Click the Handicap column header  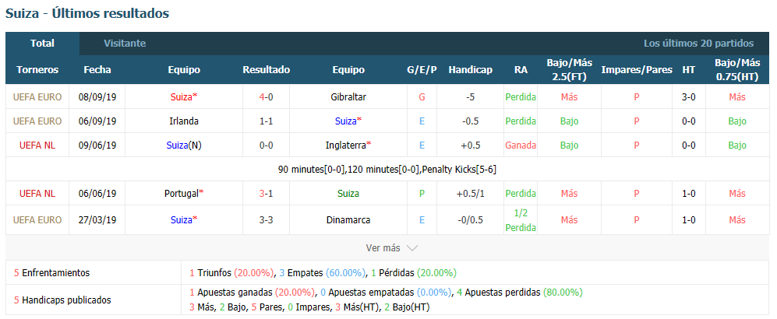coord(470,70)
